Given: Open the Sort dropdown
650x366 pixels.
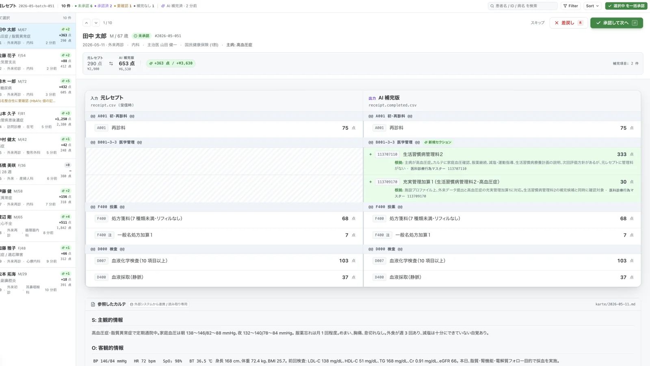Looking at the screenshot, I should (x=592, y=6).
